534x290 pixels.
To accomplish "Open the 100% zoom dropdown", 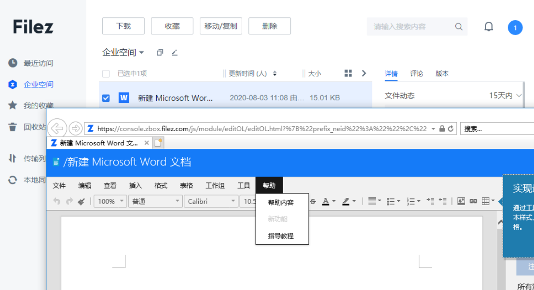I will click(110, 201).
